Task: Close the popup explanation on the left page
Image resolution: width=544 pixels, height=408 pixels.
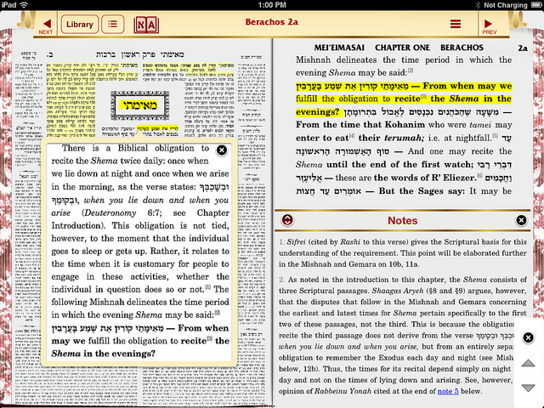Action: [x=222, y=150]
